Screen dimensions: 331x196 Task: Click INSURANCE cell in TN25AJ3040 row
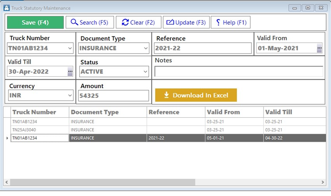pos(108,130)
